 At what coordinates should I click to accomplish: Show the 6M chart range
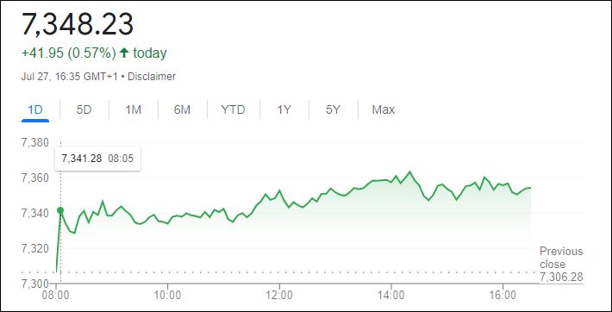pyautogui.click(x=182, y=109)
